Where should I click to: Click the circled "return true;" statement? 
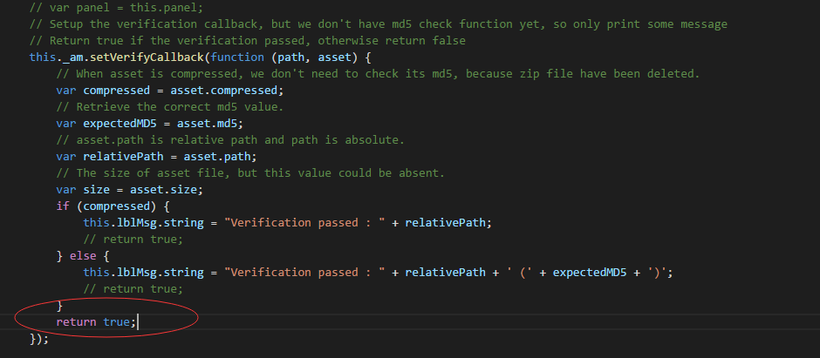tap(96, 322)
